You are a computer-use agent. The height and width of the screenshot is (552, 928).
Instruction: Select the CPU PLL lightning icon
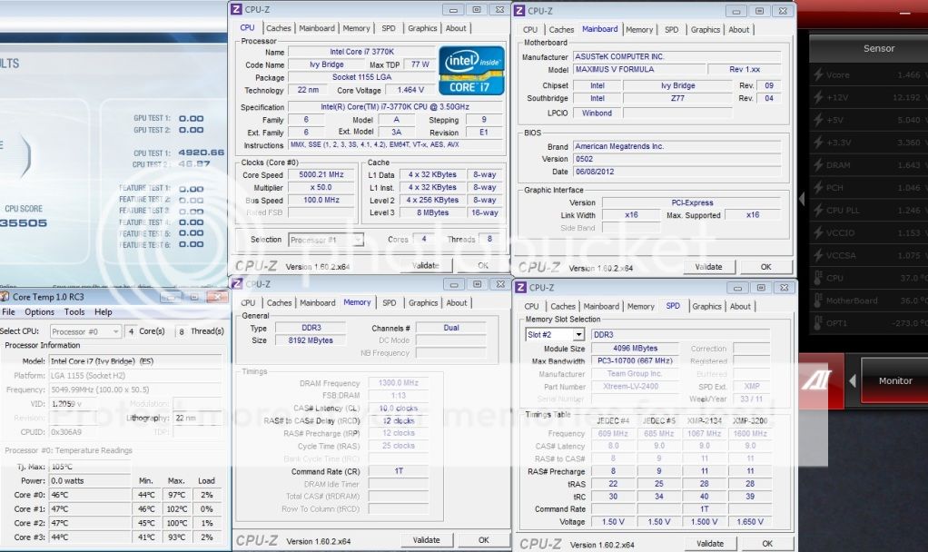pos(818,210)
